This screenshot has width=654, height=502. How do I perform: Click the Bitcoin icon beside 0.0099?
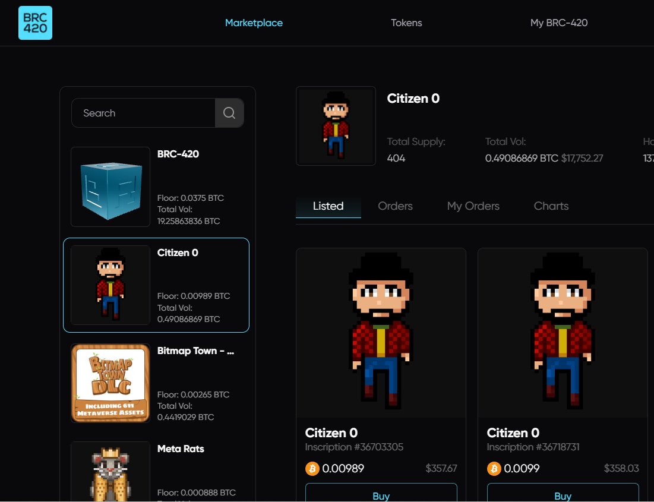point(494,469)
